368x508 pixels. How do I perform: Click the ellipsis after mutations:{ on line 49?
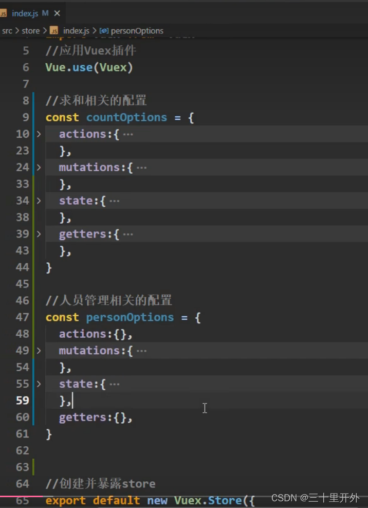(141, 351)
